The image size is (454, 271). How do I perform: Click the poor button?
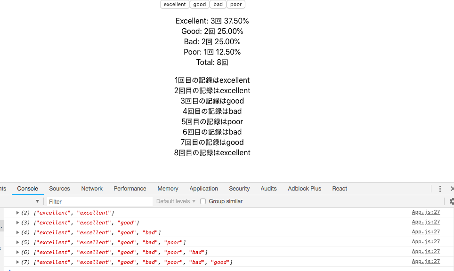(x=236, y=4)
